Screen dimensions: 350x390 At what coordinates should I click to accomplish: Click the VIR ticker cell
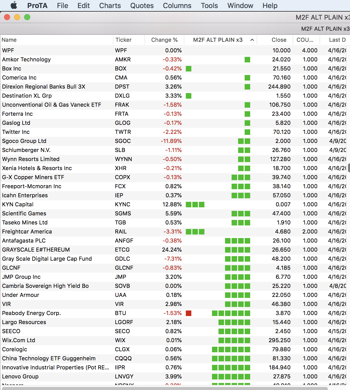tap(119, 304)
